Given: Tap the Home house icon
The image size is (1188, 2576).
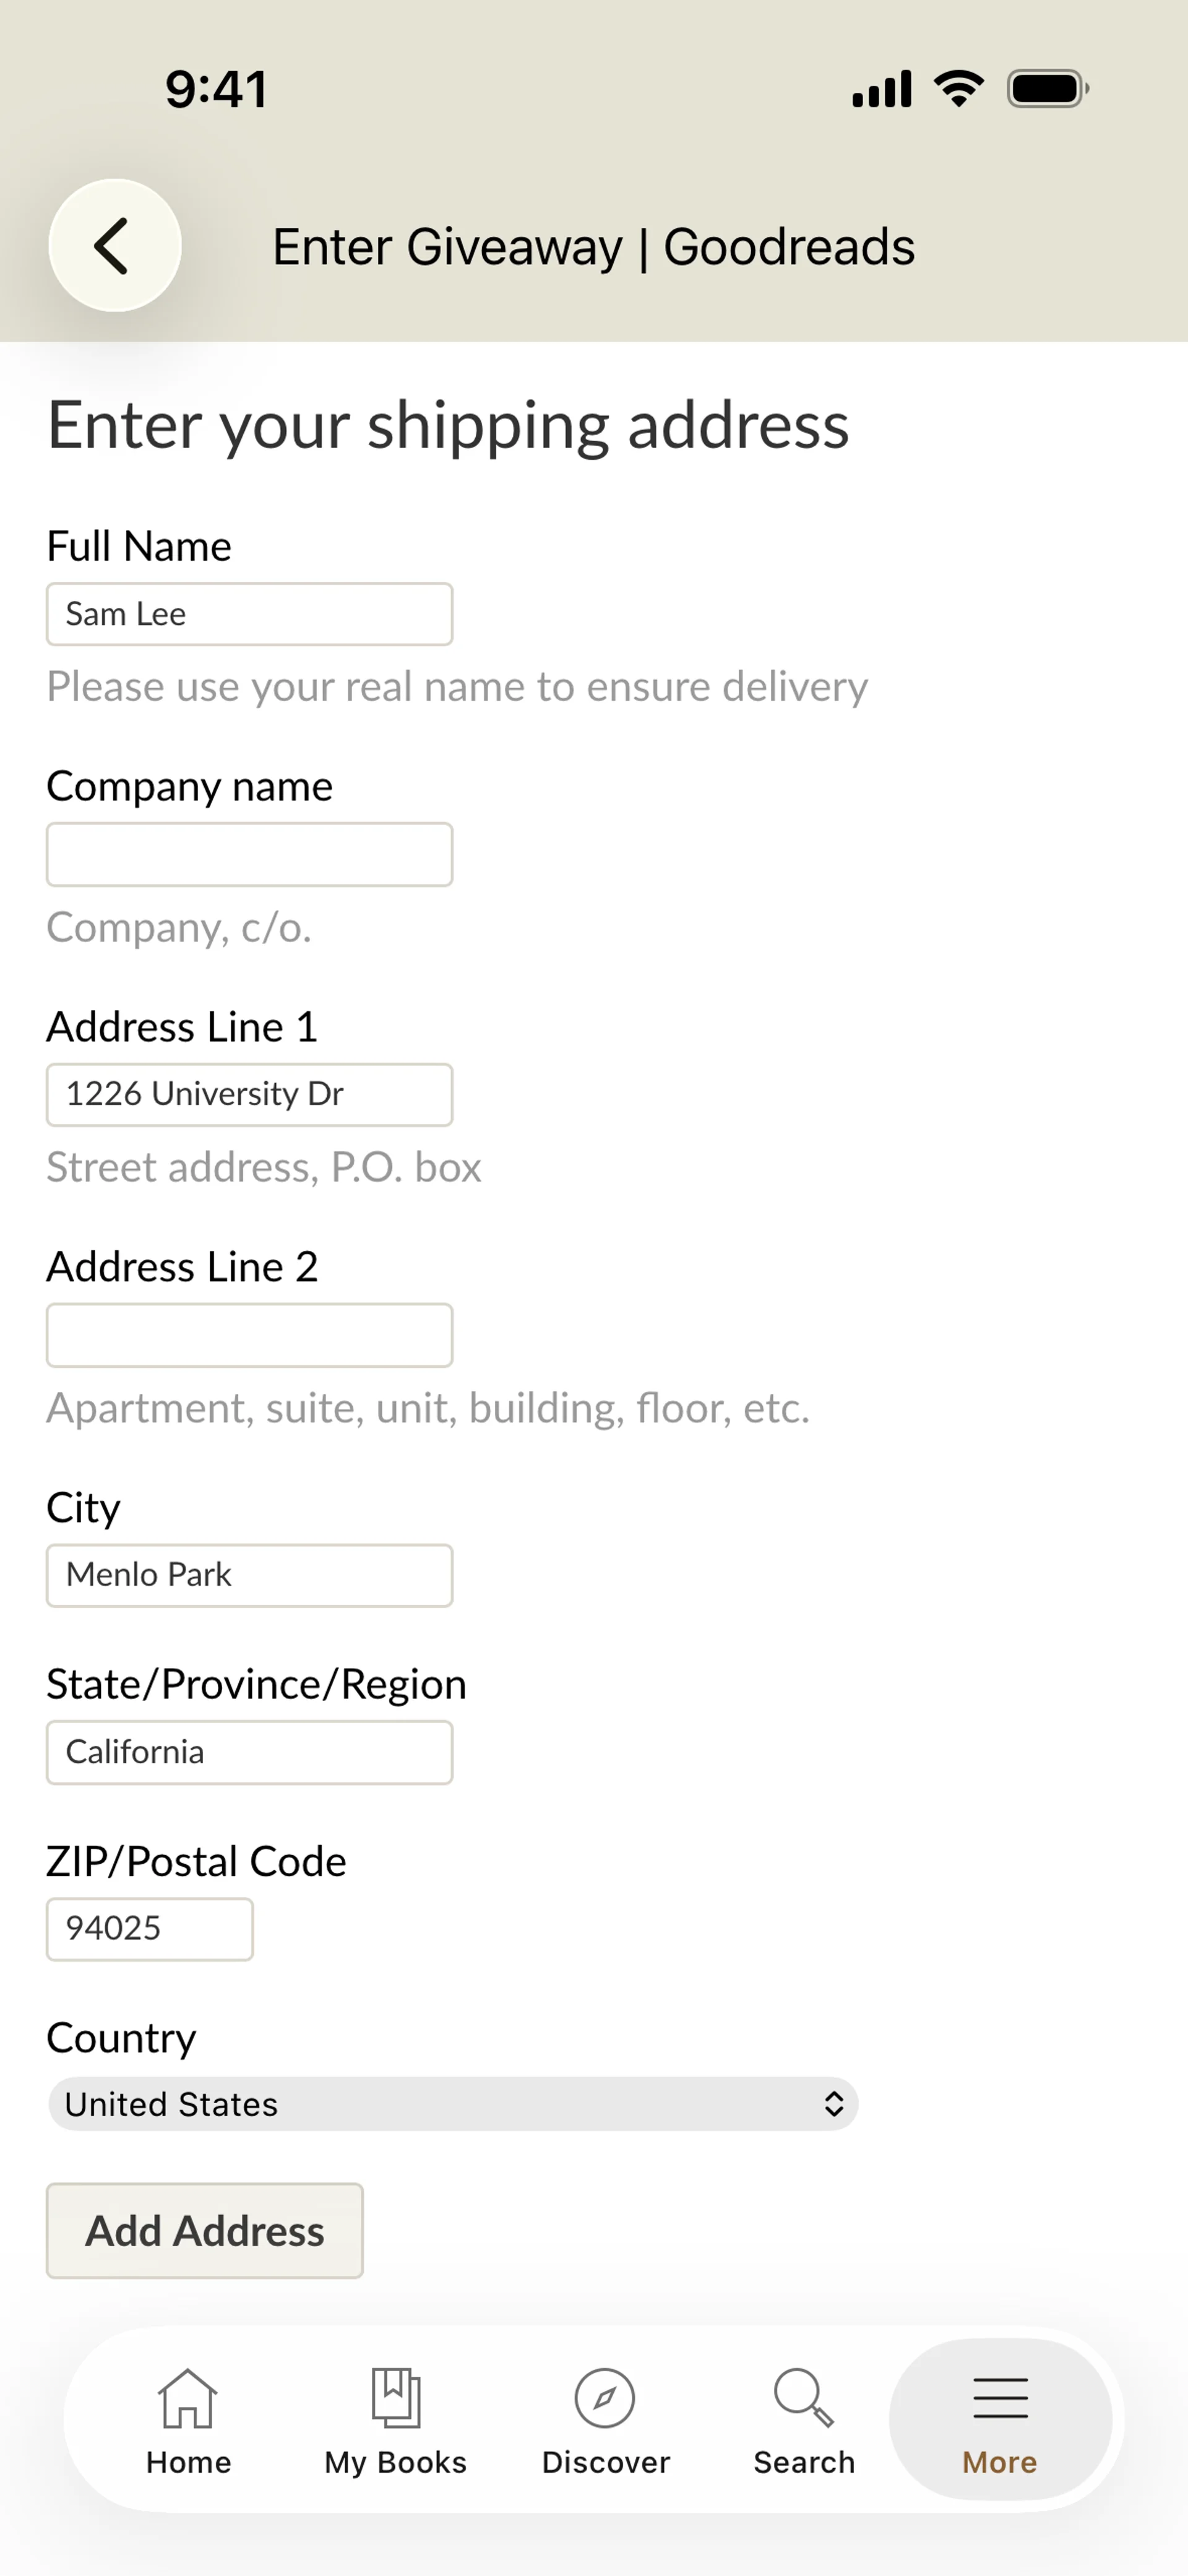Looking at the screenshot, I should tap(188, 2398).
